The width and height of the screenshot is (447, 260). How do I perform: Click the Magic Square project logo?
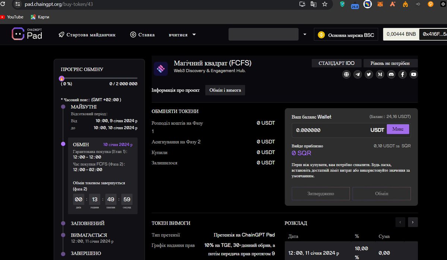pyautogui.click(x=161, y=69)
